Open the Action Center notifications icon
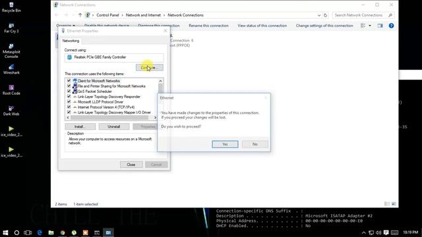The image size is (422, 237). [386, 232]
